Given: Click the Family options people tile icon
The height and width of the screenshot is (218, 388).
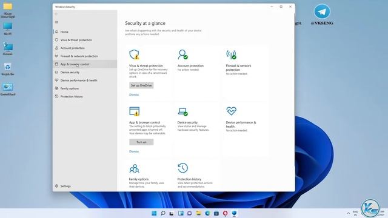Looking at the screenshot, I should click(x=135, y=168).
